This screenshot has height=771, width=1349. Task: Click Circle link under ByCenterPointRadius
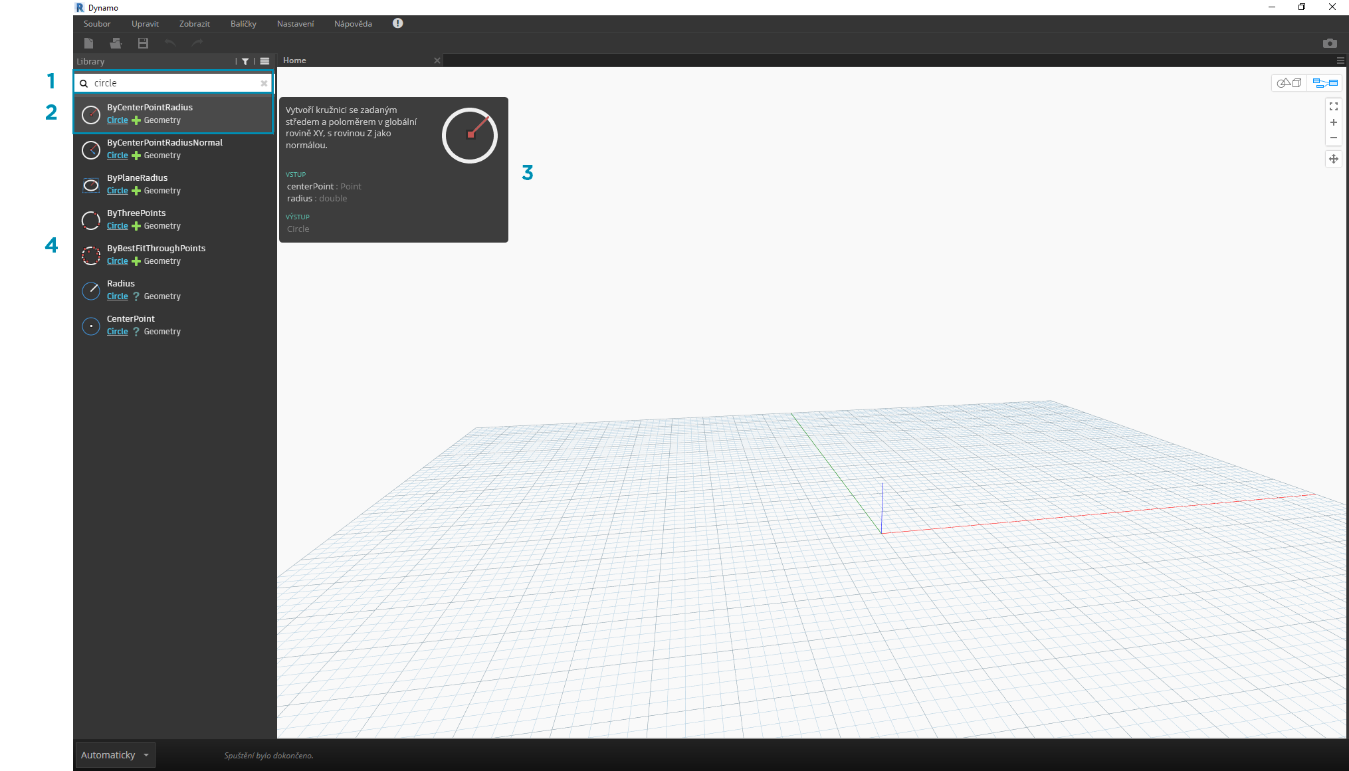tap(117, 120)
